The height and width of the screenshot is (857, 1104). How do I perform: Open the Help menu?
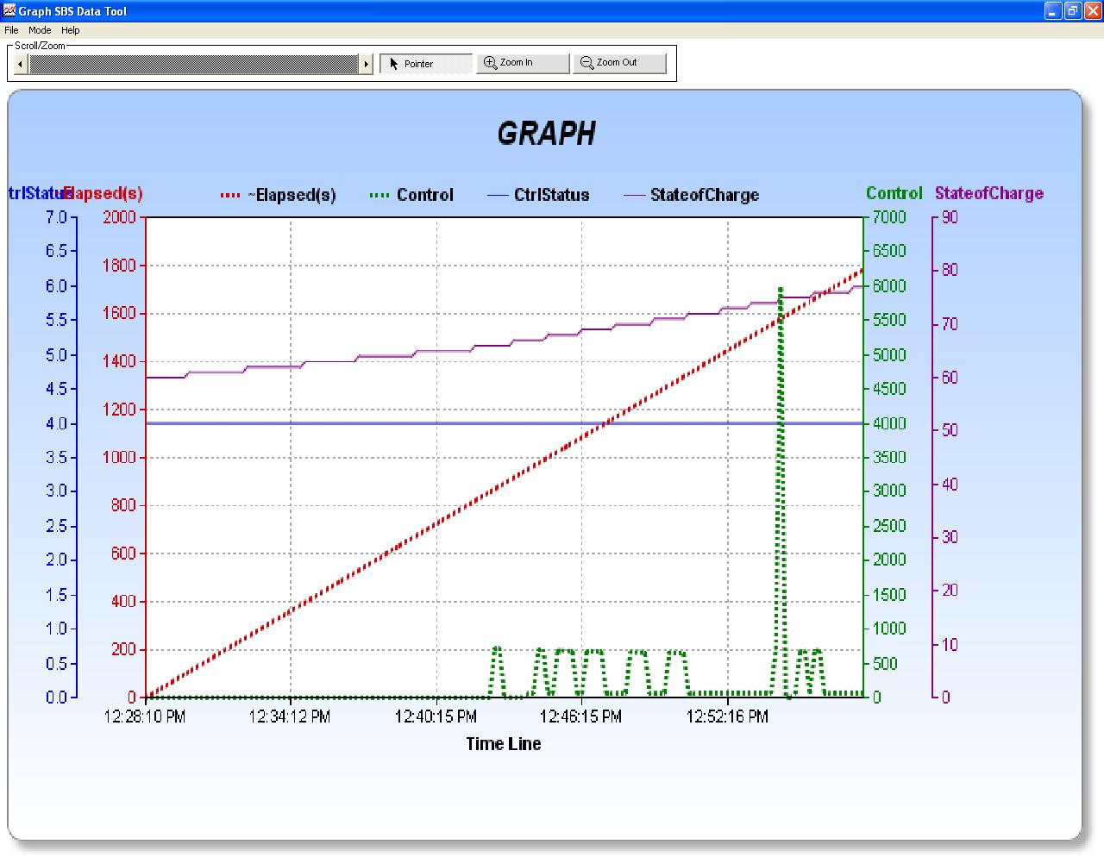[71, 30]
